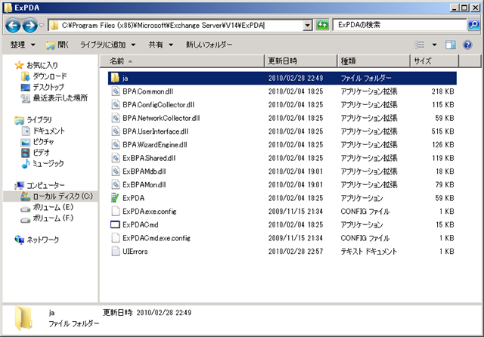Select the BPA.NetworkCollector.dll file icon
484x337 pixels.
(x=116, y=118)
